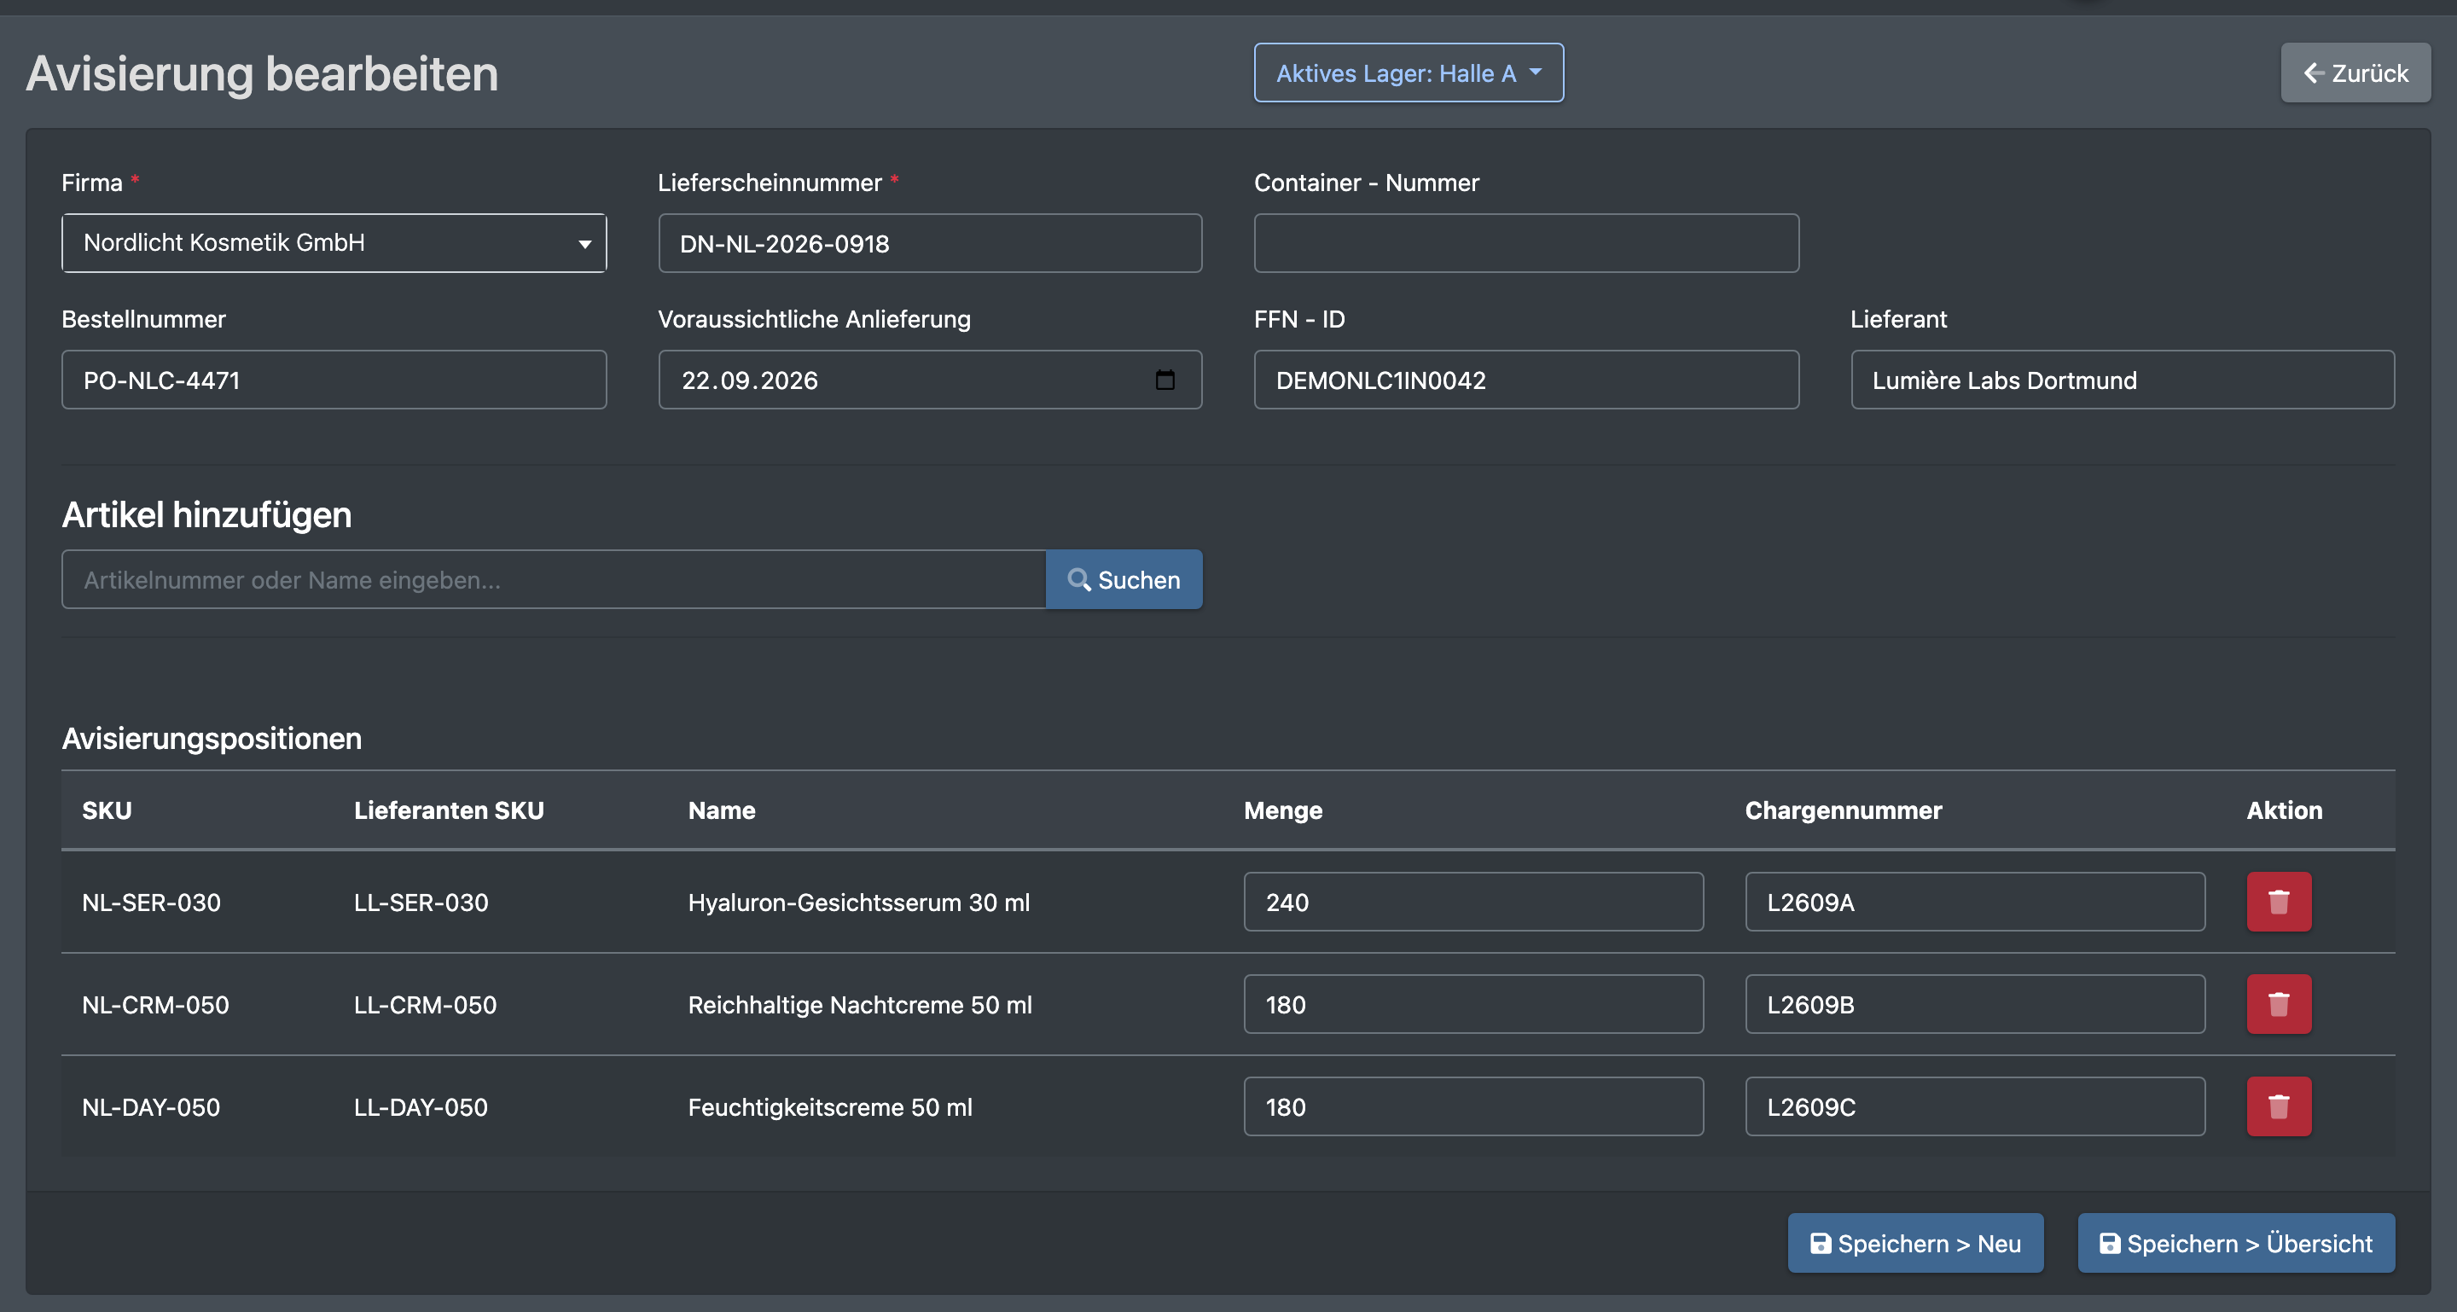Click the Lieferanten SKU column header

[450, 810]
